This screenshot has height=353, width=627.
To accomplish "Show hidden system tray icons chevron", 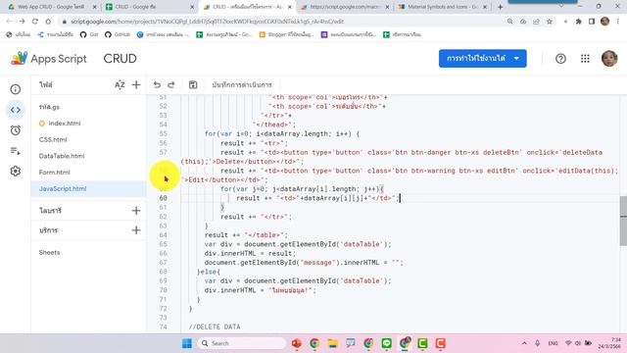I will click(524, 343).
